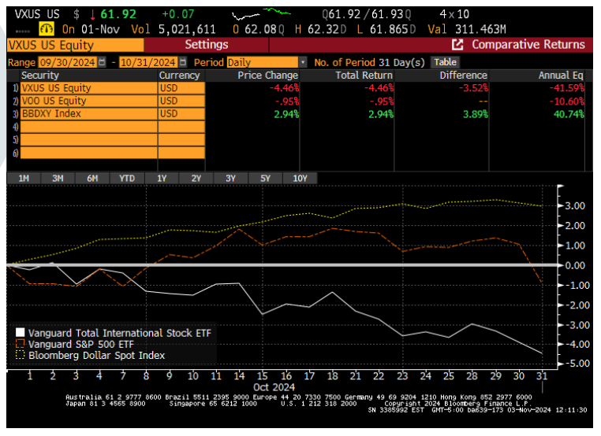The height and width of the screenshot is (436, 601).
Task: Click the yellow gauge icon beside On 01-Nov
Action: click(47, 29)
